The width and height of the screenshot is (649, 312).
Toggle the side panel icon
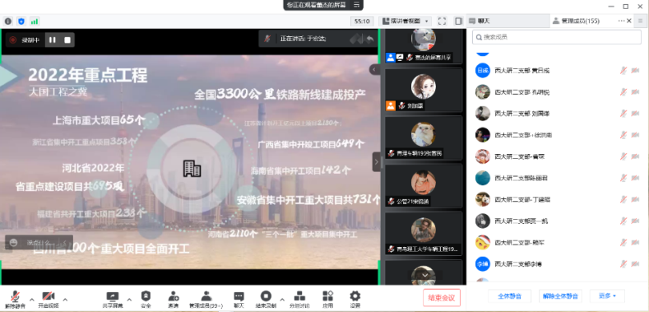coord(458,21)
